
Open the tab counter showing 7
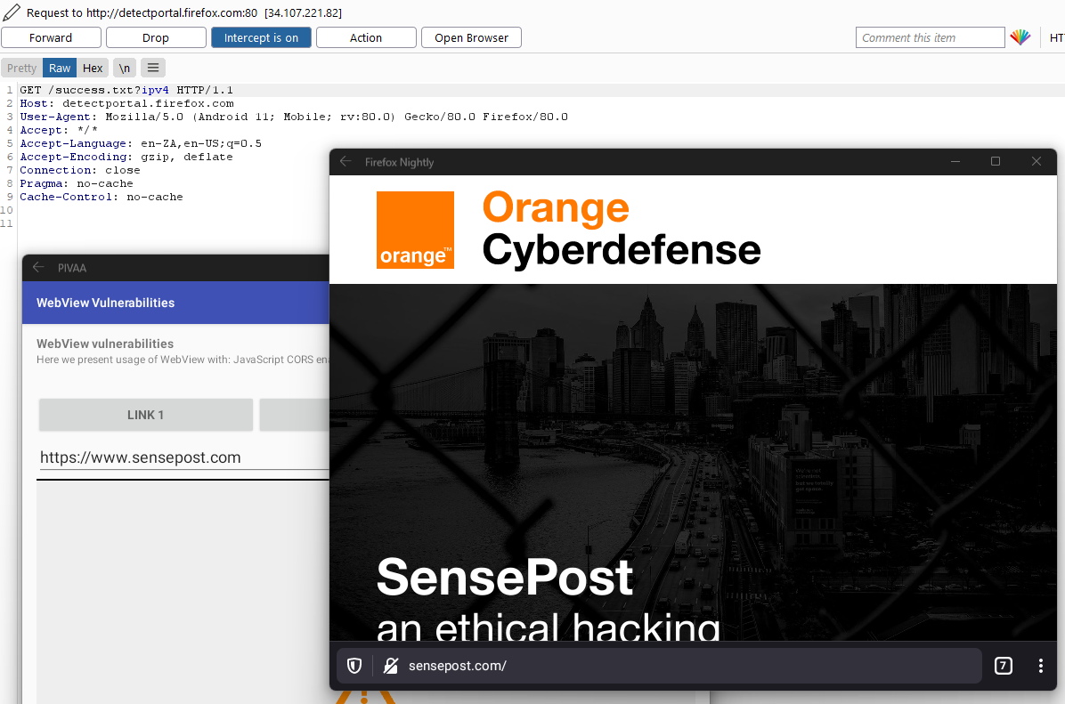[x=1003, y=666]
